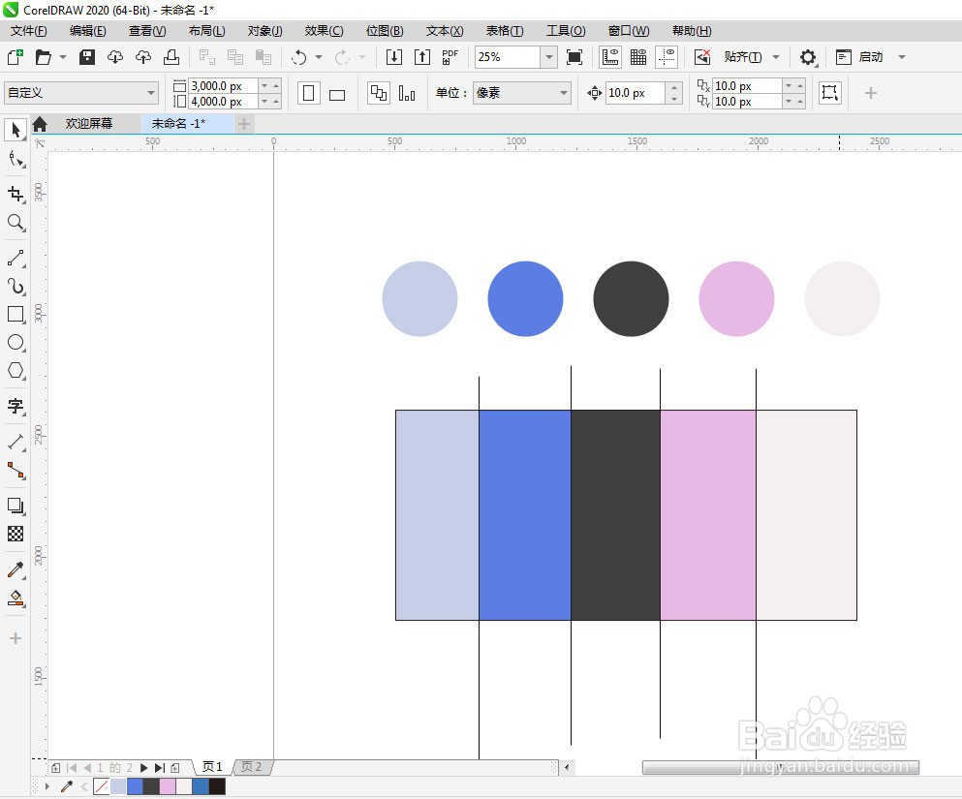Select the Ellipse tool

16,343
